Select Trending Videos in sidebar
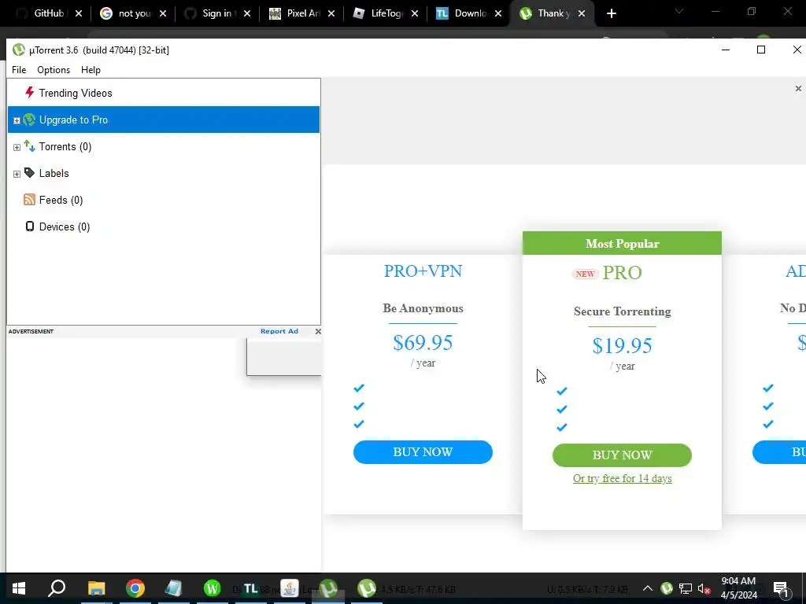 [x=164, y=93]
